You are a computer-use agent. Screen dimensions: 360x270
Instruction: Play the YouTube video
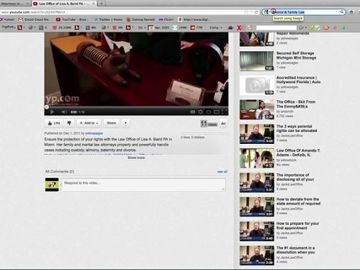[52, 112]
